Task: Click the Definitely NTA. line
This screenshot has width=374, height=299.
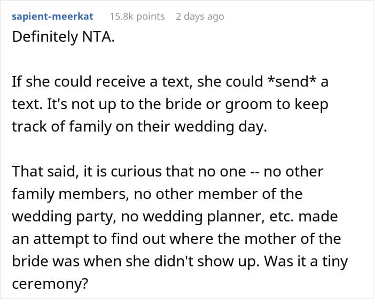Action: click(63, 37)
